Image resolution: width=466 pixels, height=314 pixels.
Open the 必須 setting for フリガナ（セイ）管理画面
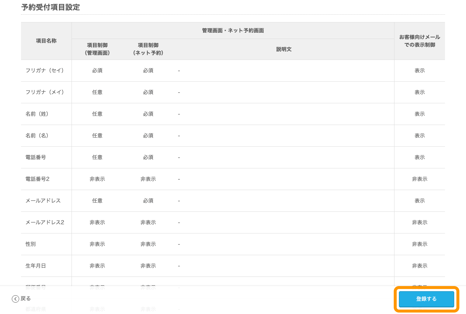97,71
